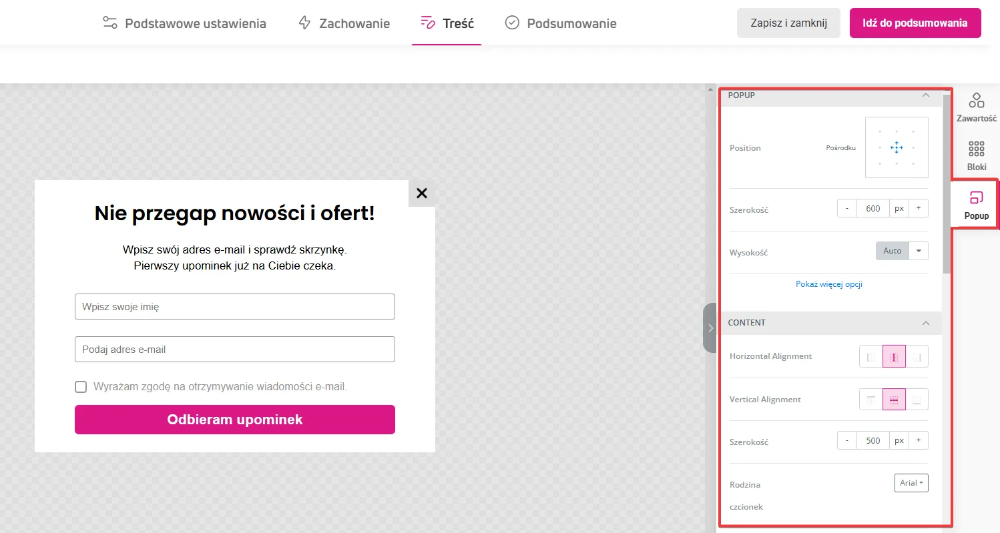The image size is (1000, 533).
Task: Open the Wysokość Auto dropdown
Action: coord(919,251)
